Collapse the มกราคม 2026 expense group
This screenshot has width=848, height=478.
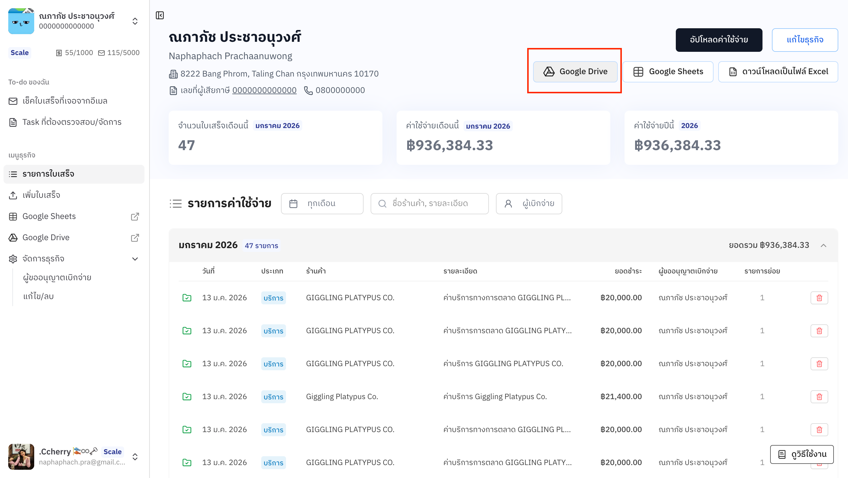tap(823, 245)
